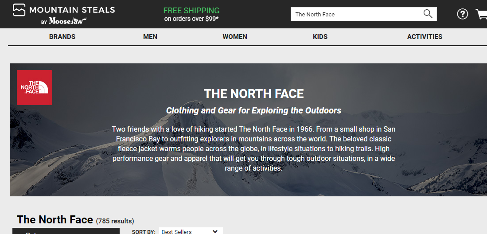Viewport: 487px width, 234px height.
Task: Open the Sort By Best Sellers dropdown
Action: tap(191, 231)
